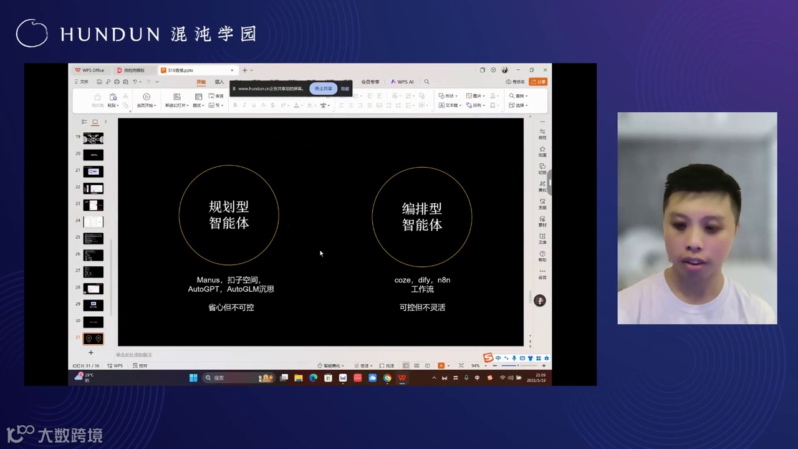The width and height of the screenshot is (798, 449).
Task: Switch to slide sorter grid view
Action: click(417, 365)
